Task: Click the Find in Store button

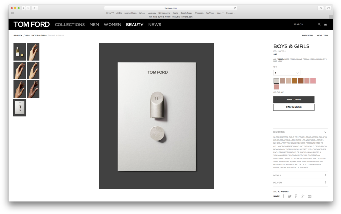Action: 294,107
